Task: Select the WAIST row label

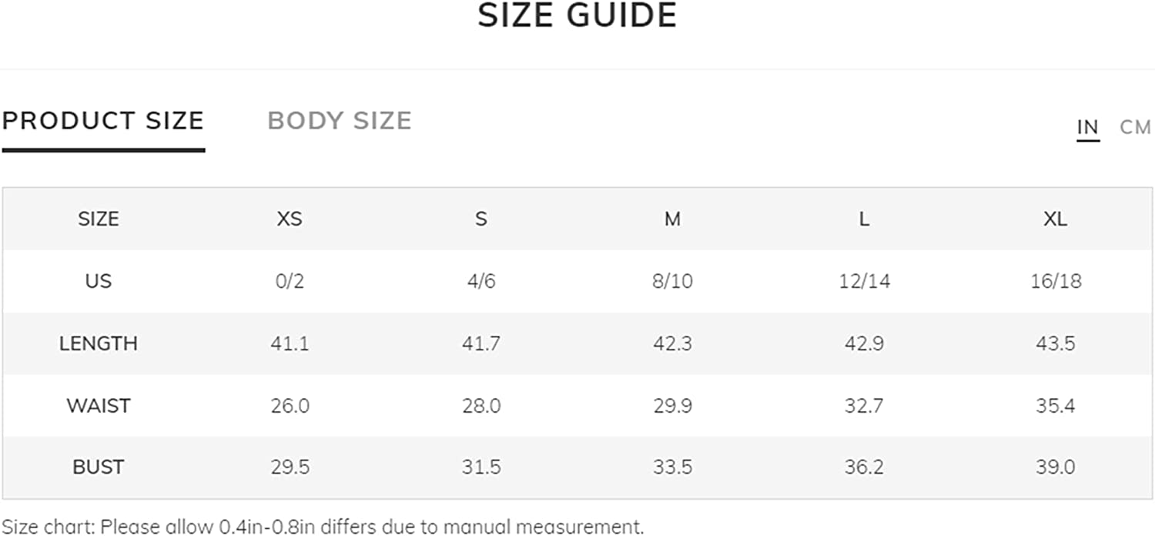Action: coord(99,405)
